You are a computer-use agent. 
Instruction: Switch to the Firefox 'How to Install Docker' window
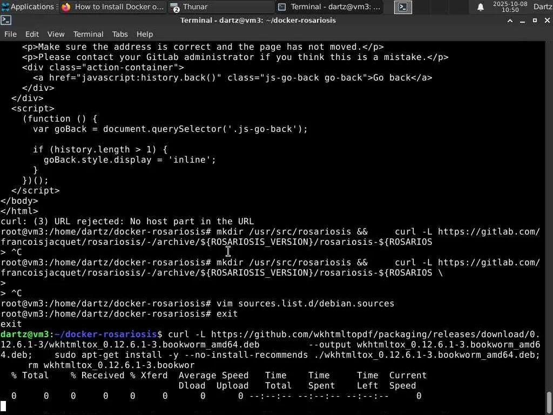pos(112,6)
